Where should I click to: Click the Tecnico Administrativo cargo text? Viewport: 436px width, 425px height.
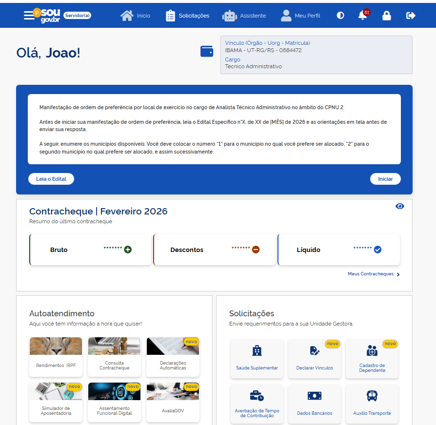click(x=253, y=66)
